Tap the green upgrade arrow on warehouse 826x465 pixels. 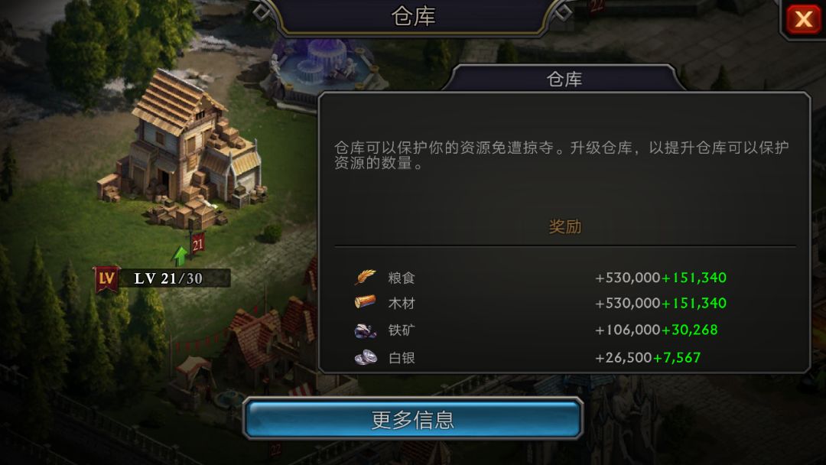coord(180,255)
